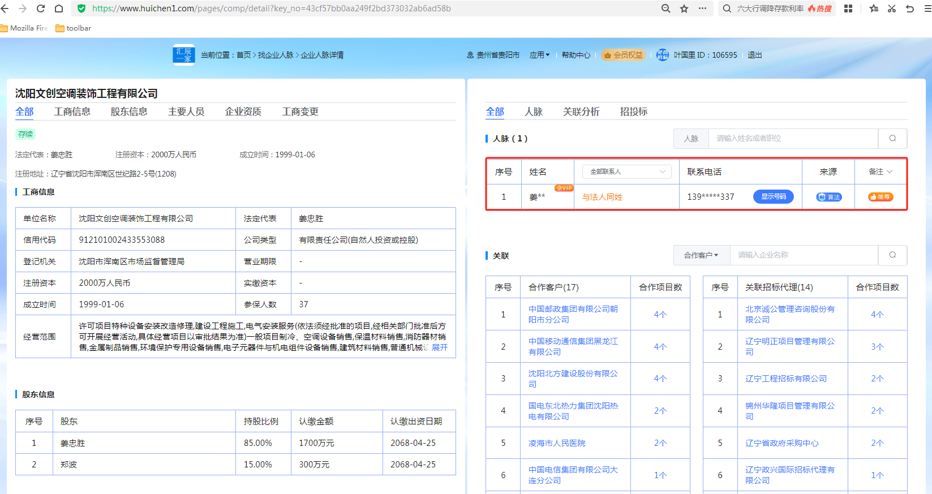Click the browser address bar URL

coord(272,8)
